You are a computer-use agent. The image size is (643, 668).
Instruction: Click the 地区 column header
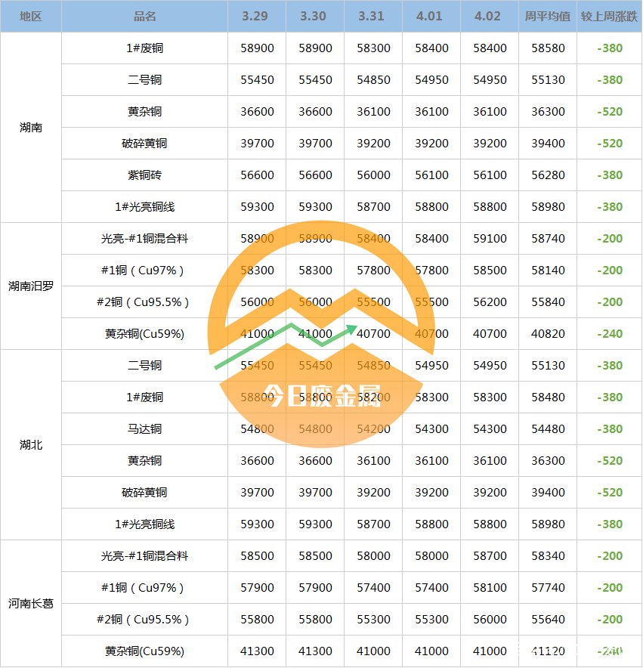(31, 16)
